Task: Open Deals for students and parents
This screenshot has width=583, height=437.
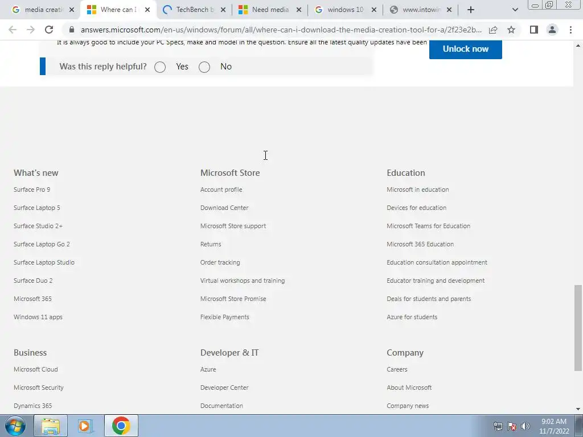Action: (429, 299)
